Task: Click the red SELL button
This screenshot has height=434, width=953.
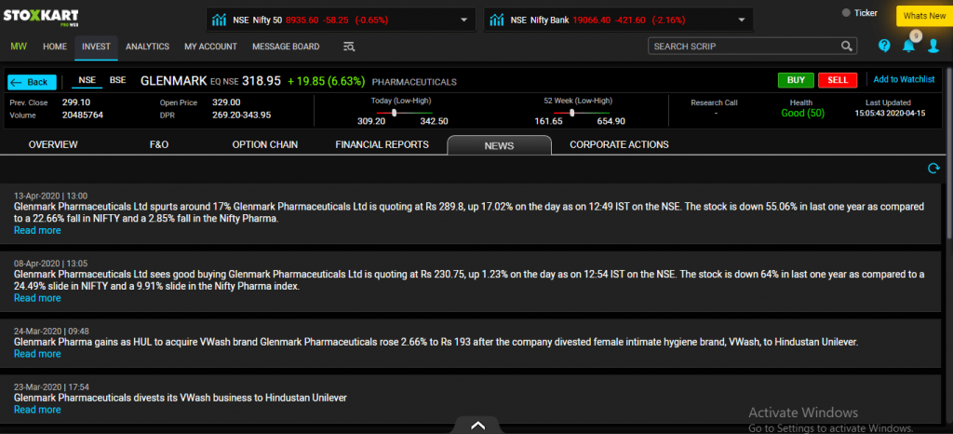Action: pyautogui.click(x=838, y=79)
